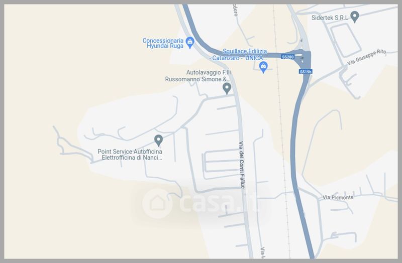Click the SS280 road shield
The height and width of the screenshot is (263, 402).
[x=287, y=57]
